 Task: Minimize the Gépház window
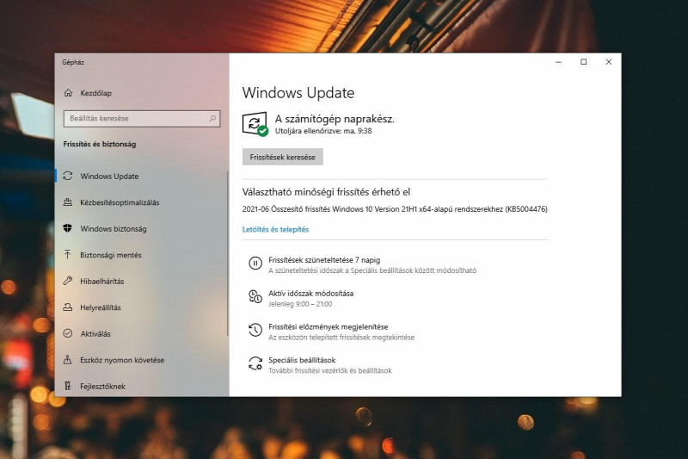point(558,62)
